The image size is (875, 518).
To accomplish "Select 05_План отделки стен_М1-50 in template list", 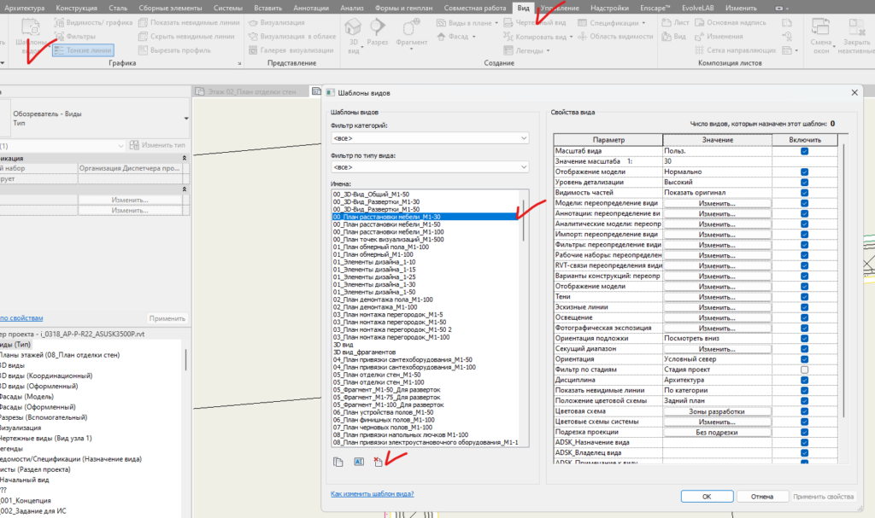I will point(377,375).
